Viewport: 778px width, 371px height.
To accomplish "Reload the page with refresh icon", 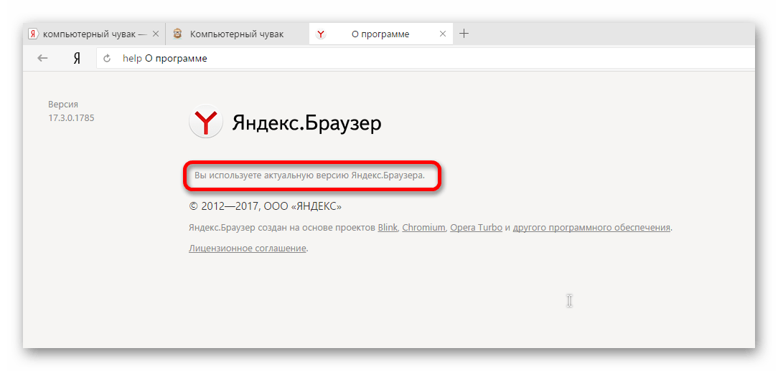I will [x=107, y=59].
